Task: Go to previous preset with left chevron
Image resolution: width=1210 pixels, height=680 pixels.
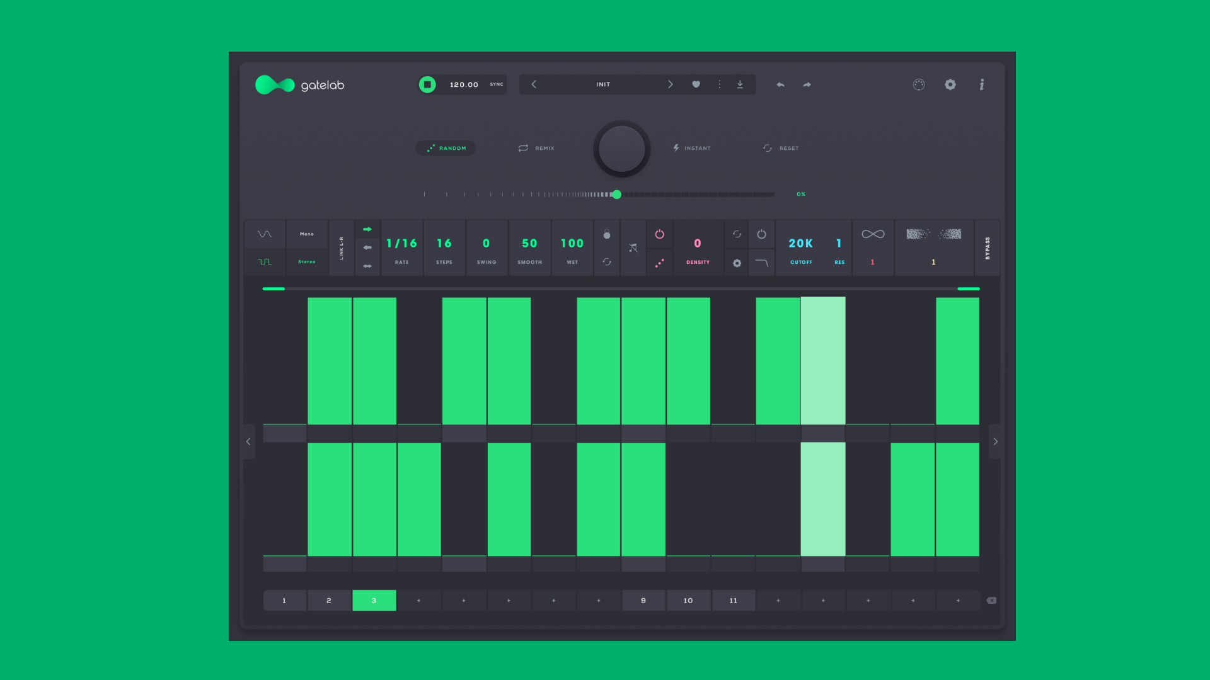Action: click(x=533, y=84)
